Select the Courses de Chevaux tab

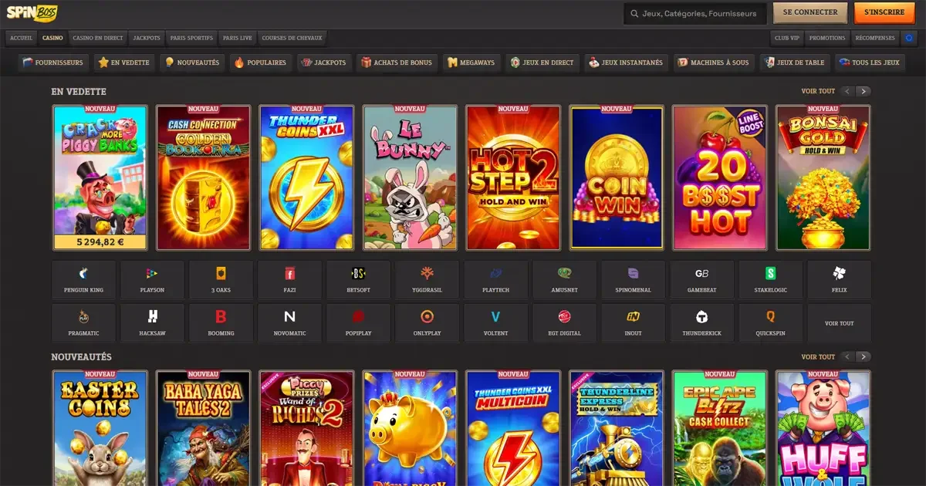tap(292, 38)
